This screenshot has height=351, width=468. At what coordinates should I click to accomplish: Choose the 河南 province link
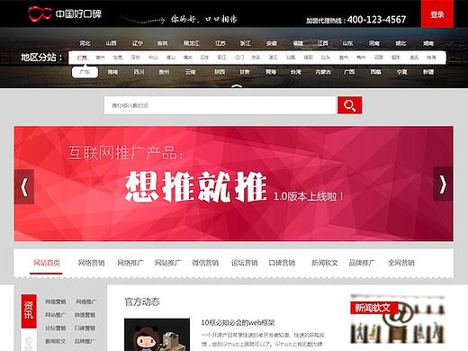pos(374,43)
